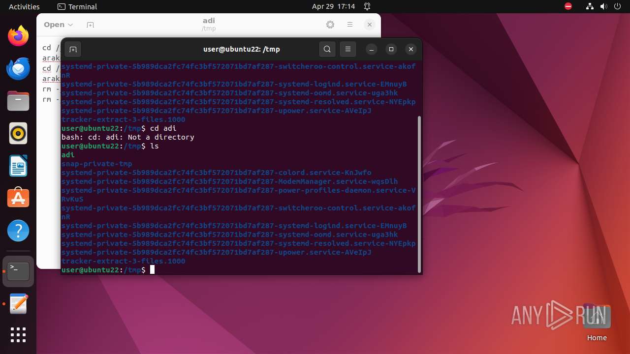Open LibreOffice Writer from dock
The height and width of the screenshot is (354, 630).
(18, 166)
